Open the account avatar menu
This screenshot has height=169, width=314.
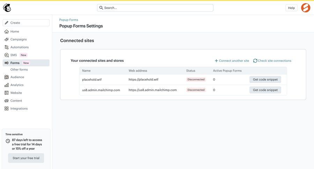[x=306, y=8]
